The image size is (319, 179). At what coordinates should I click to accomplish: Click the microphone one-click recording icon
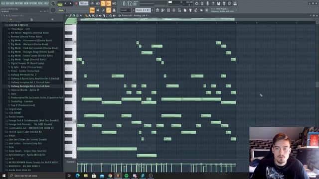pos(207,3)
